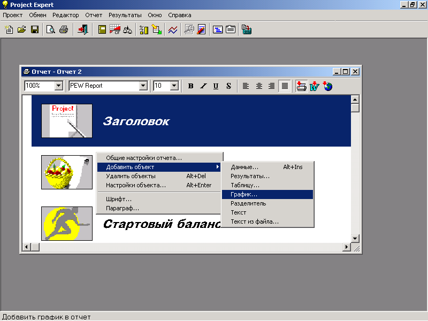Click the Заголовок heading text

click(x=136, y=121)
